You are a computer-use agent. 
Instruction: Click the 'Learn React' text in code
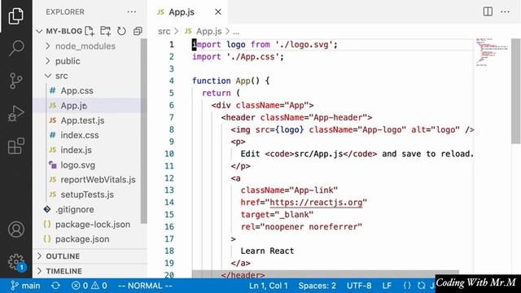coord(267,251)
